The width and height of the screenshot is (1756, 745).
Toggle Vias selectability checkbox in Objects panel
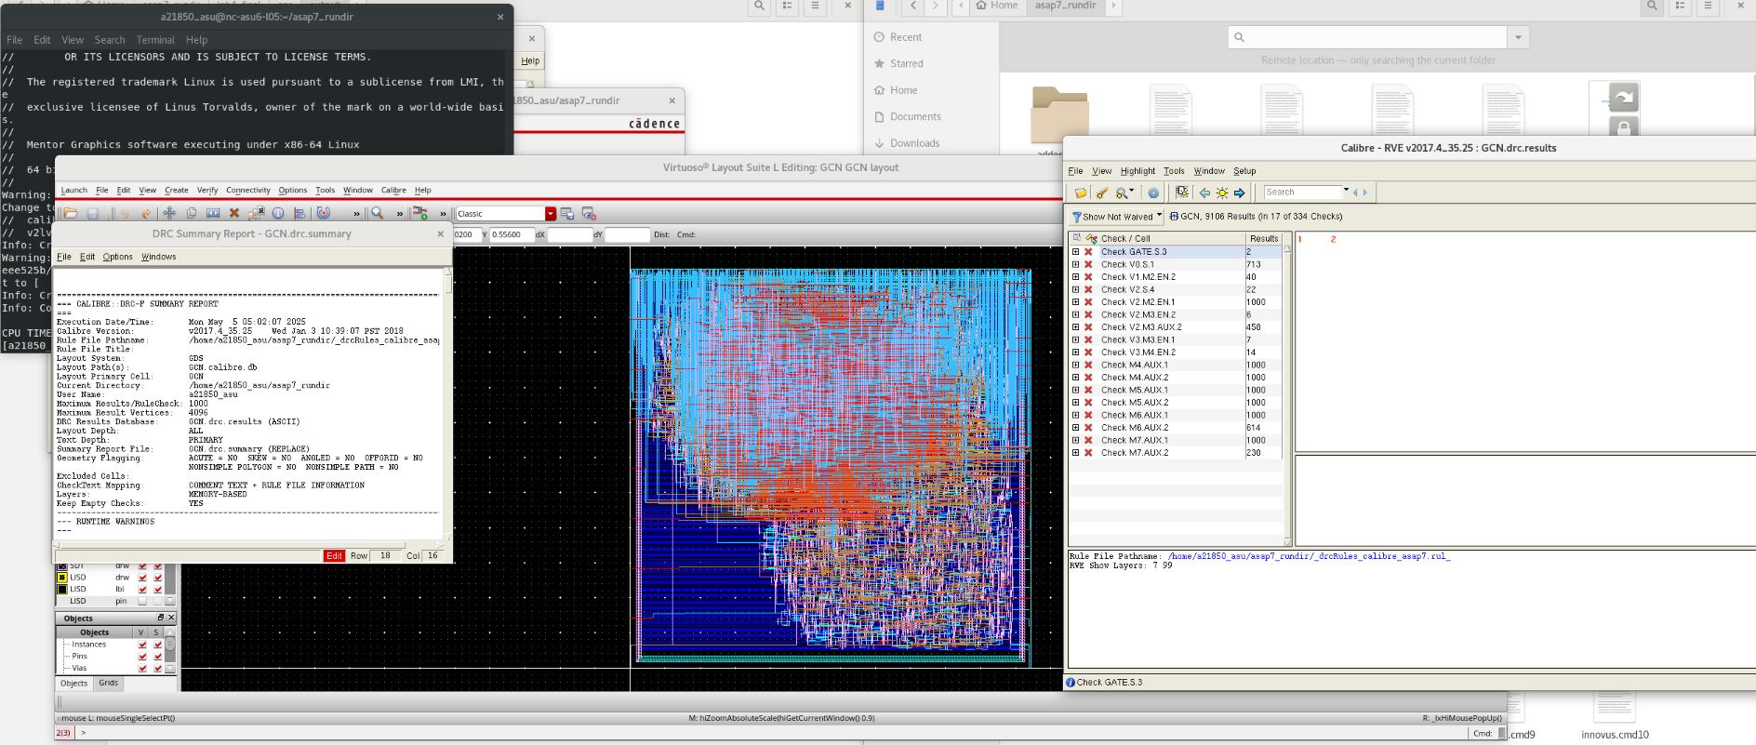(x=158, y=668)
